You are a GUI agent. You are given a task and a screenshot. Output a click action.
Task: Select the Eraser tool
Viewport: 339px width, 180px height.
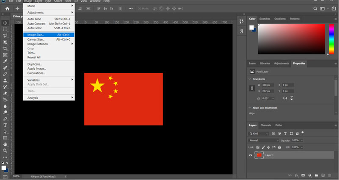(x=5, y=93)
